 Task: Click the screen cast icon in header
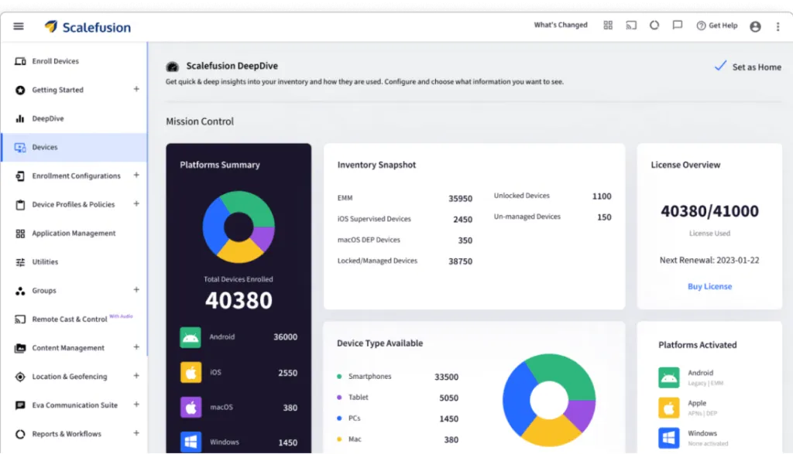tap(631, 26)
